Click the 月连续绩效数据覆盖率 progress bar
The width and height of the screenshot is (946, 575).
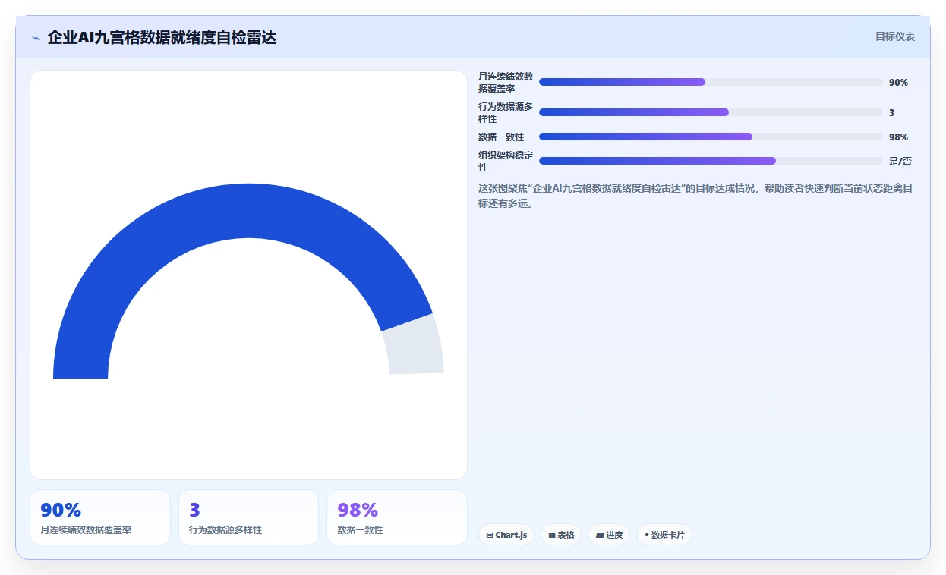(x=711, y=82)
